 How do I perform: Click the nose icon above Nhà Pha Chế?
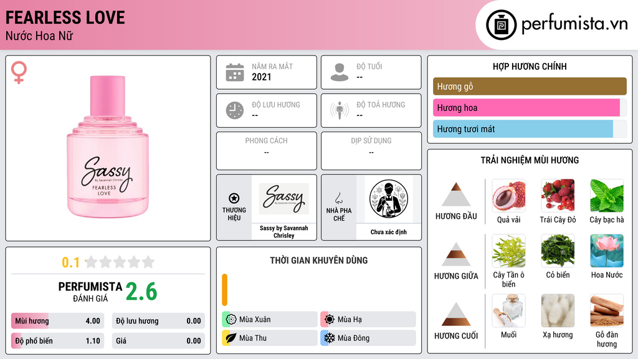(x=338, y=198)
